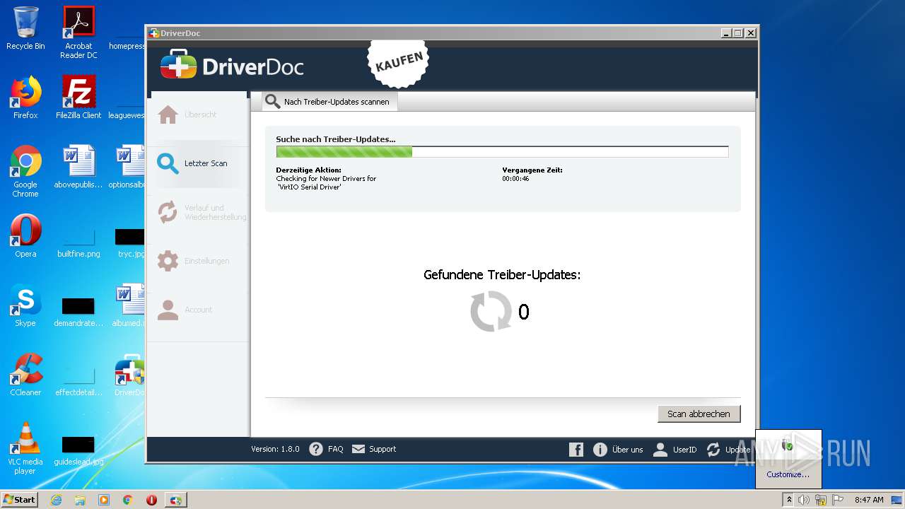Viewport: 905px width, 509px height.
Task: Click Scan abbrechen button
Action: pyautogui.click(x=699, y=414)
